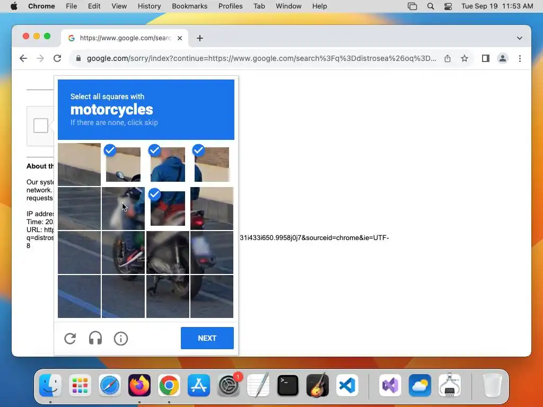Get an audio challenge via headphones icon
543x407 pixels.
[95, 338]
